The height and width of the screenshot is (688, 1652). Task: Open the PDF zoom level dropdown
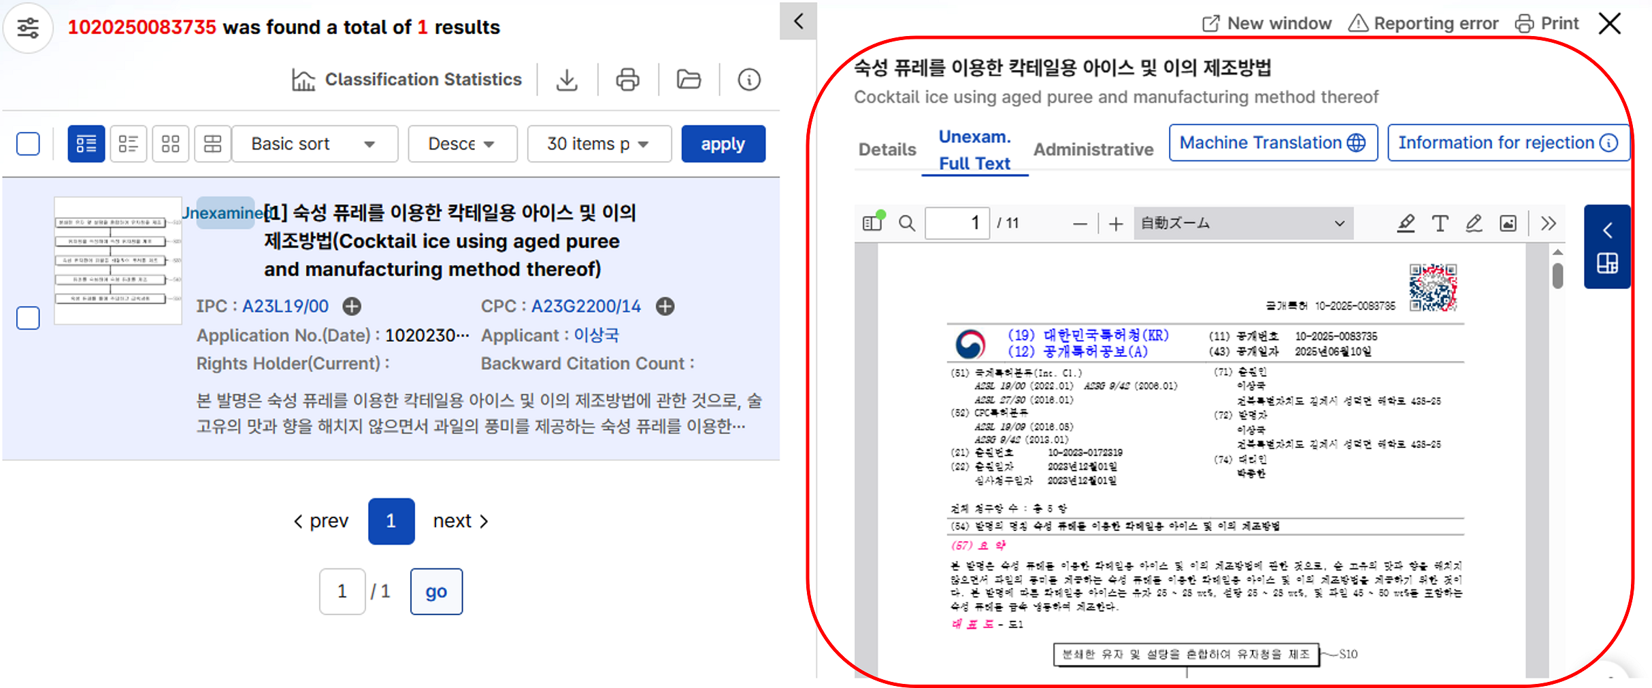pyautogui.click(x=1242, y=223)
